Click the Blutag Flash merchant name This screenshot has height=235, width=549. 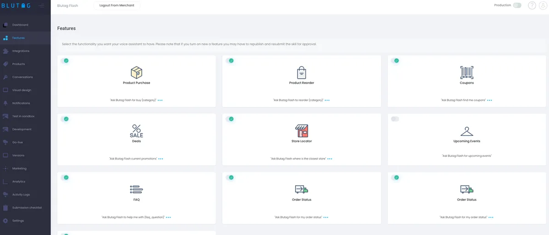68,5
